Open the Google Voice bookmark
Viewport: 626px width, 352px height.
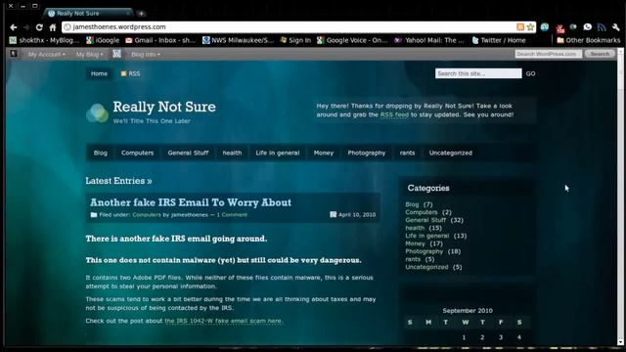352,40
